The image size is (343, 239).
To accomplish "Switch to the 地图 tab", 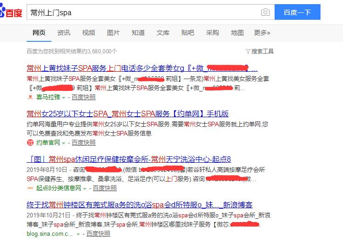I will tap(237, 33).
